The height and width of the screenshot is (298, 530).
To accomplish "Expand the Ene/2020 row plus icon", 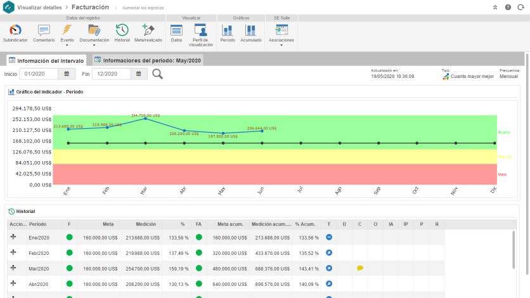I will tap(13, 236).
